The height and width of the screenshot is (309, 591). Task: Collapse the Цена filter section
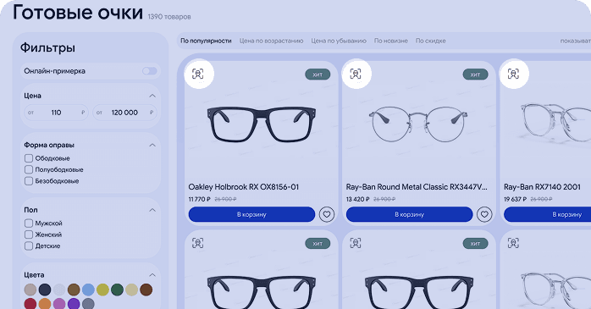point(152,96)
